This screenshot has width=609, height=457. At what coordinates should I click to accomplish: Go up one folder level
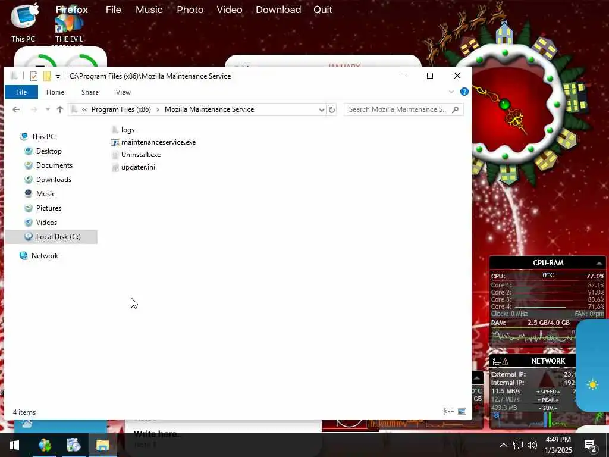click(60, 109)
